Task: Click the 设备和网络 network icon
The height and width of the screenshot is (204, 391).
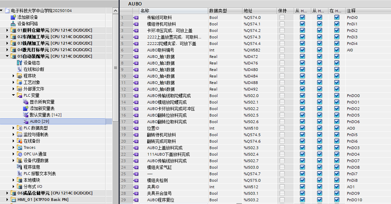Action: pos(13,24)
